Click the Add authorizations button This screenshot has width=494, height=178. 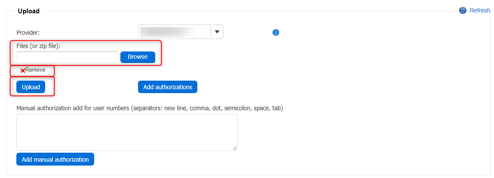(168, 87)
